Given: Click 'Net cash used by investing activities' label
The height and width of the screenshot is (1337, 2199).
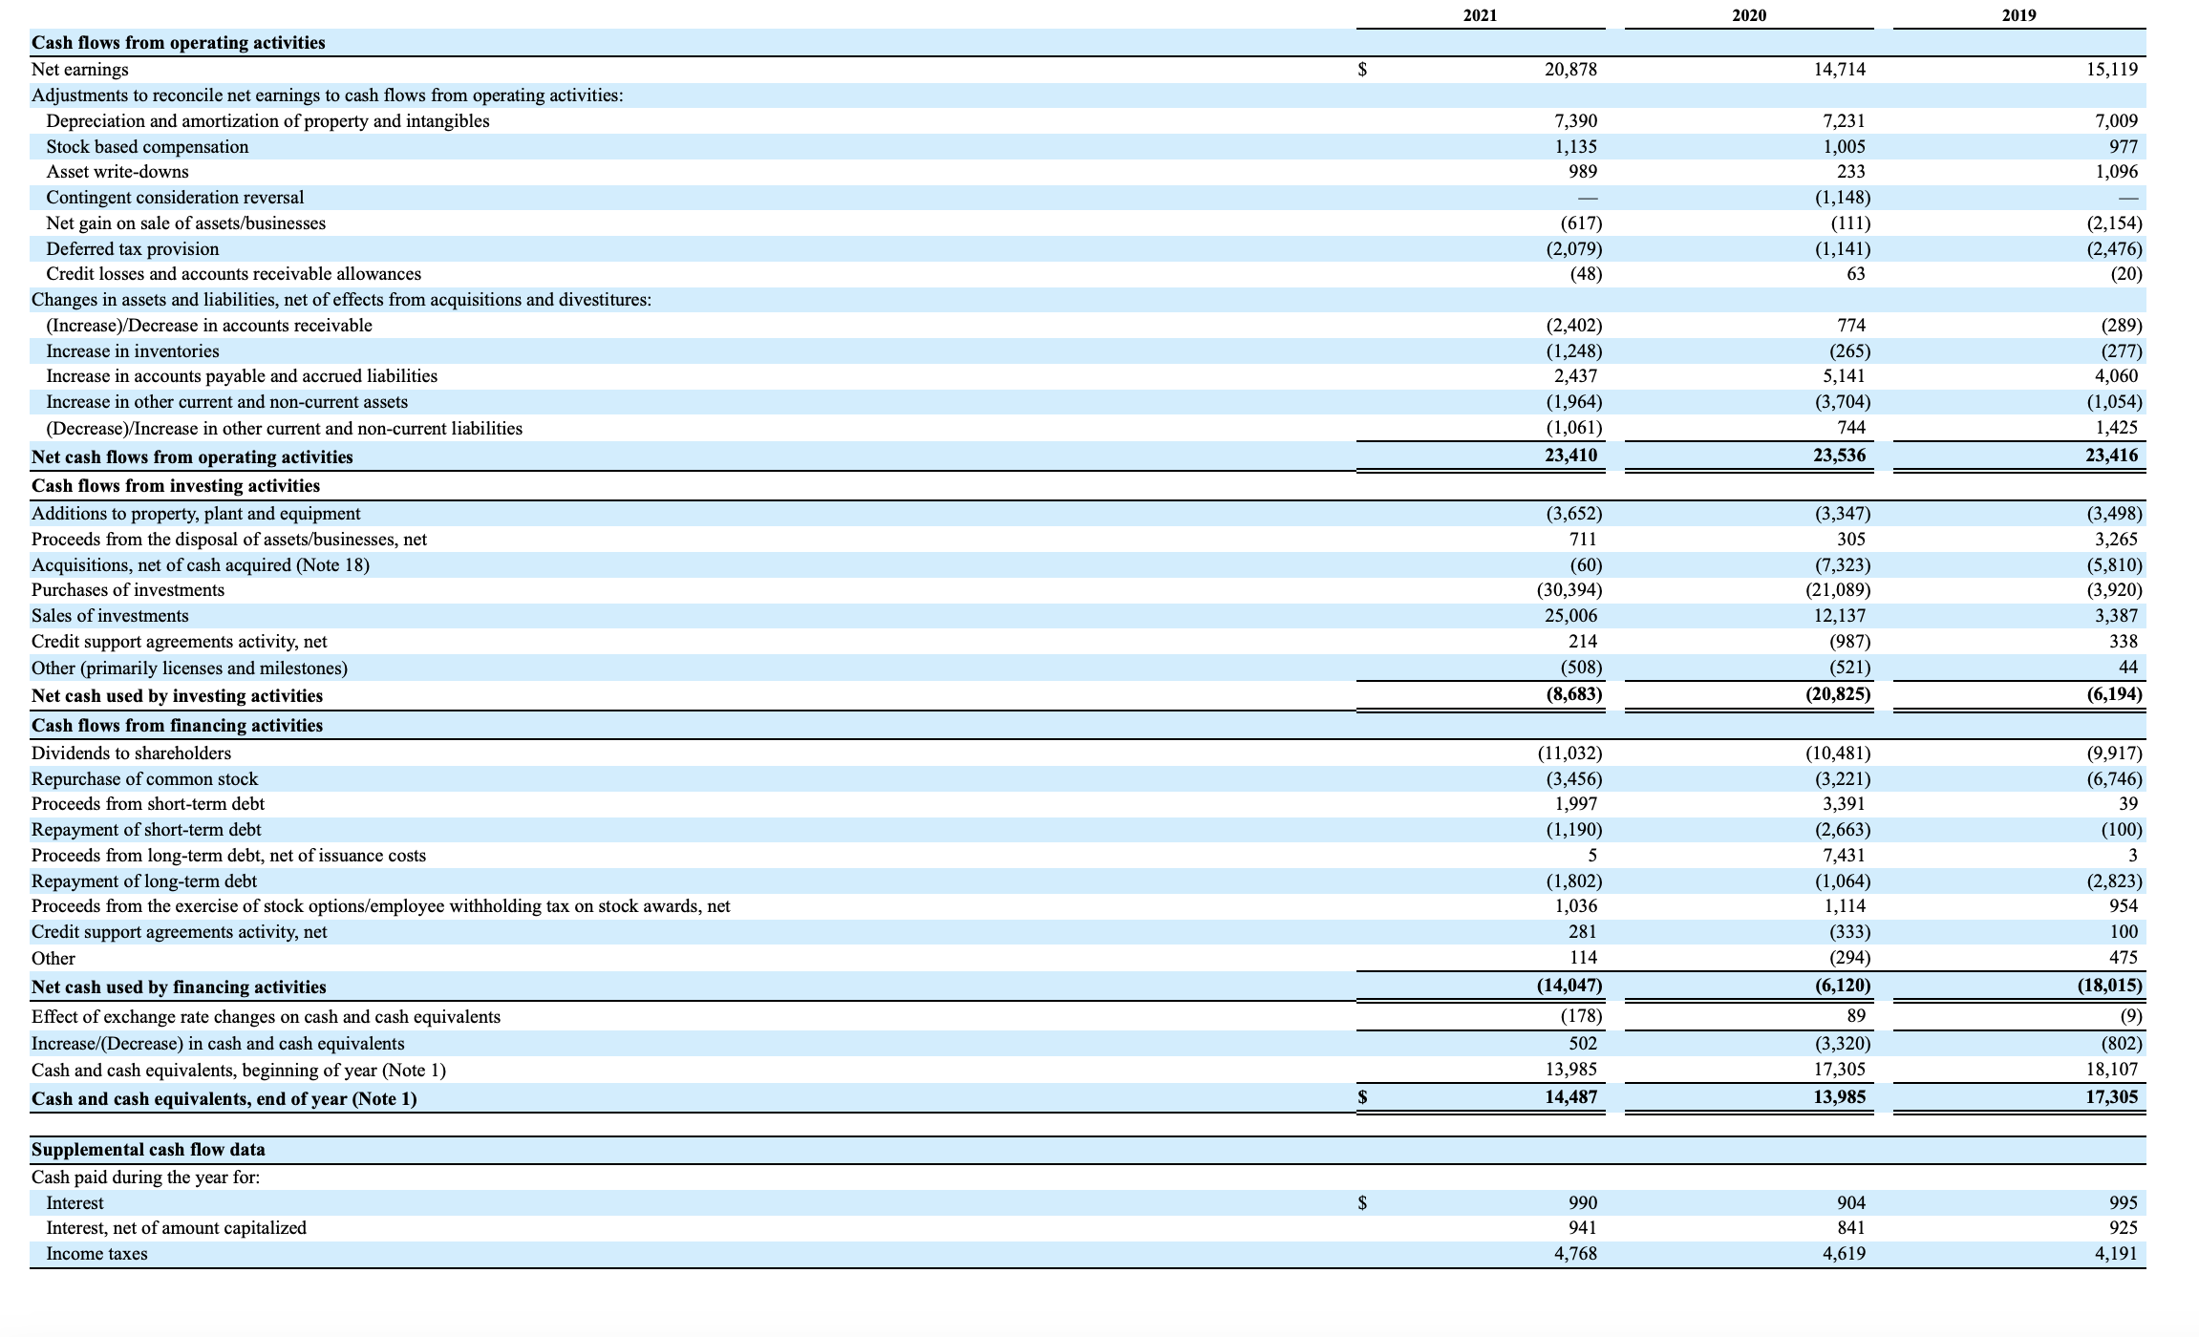Looking at the screenshot, I should coord(177,696).
